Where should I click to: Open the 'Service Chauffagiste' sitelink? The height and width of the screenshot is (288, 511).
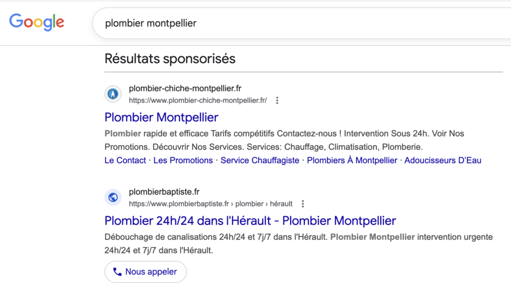(259, 160)
